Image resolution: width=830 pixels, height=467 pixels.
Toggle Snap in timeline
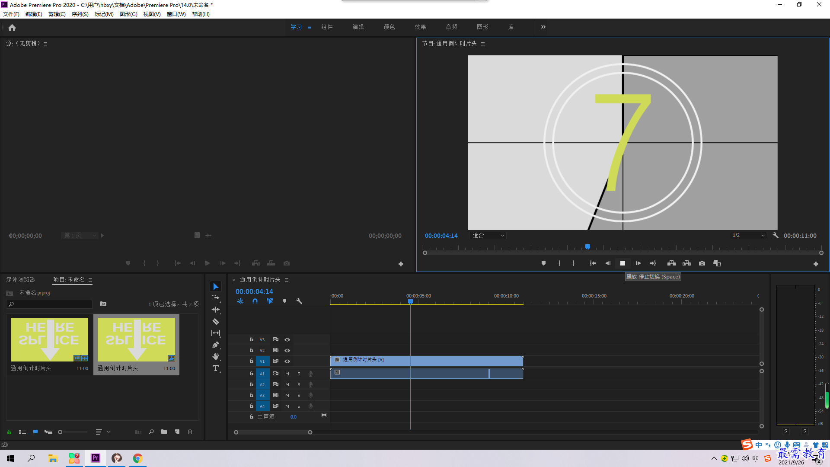[255, 301]
